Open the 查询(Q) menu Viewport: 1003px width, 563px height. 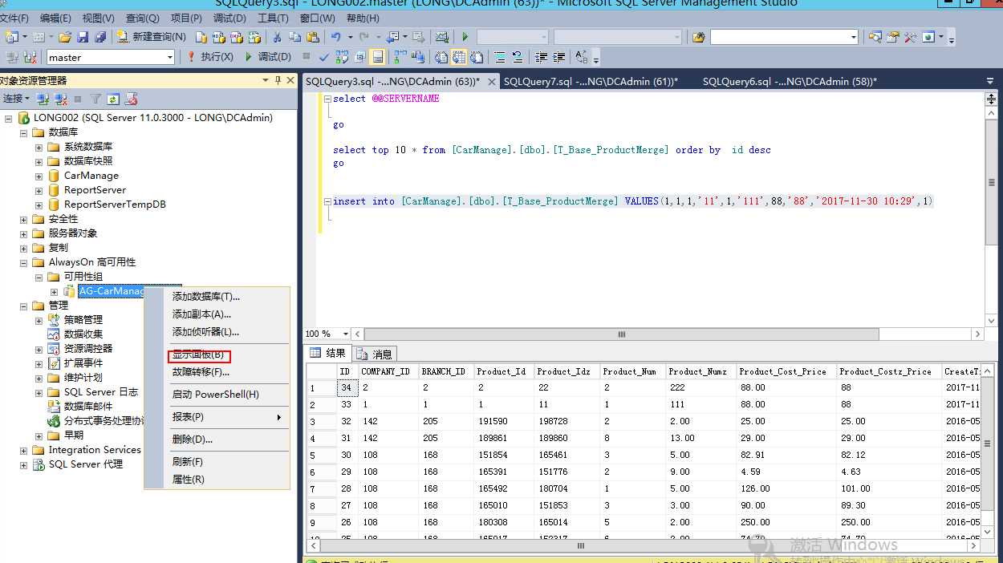142,18
